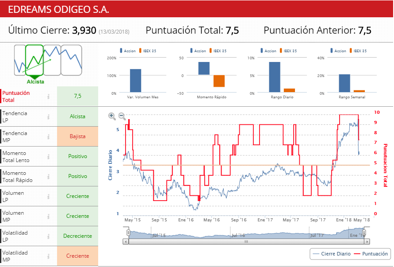Click the Sep '16 x-axis label
Screen dimensions: 394x267
coord(239,220)
